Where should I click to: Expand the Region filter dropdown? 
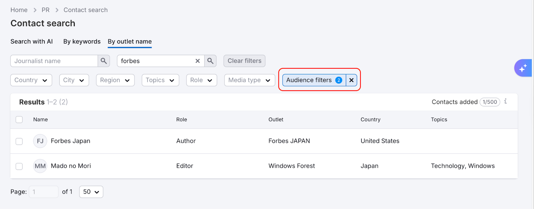pyautogui.click(x=115, y=80)
